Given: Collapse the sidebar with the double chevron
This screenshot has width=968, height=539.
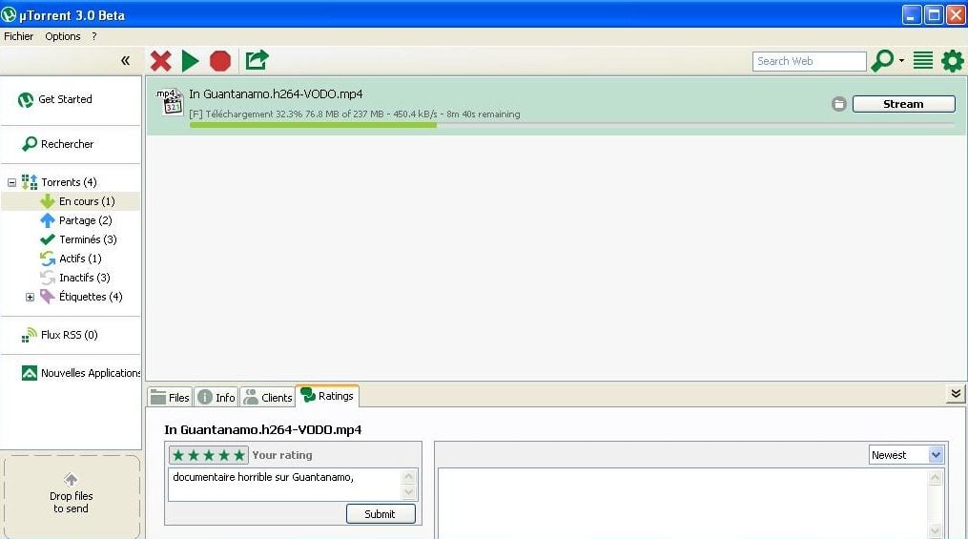Looking at the screenshot, I should [125, 60].
